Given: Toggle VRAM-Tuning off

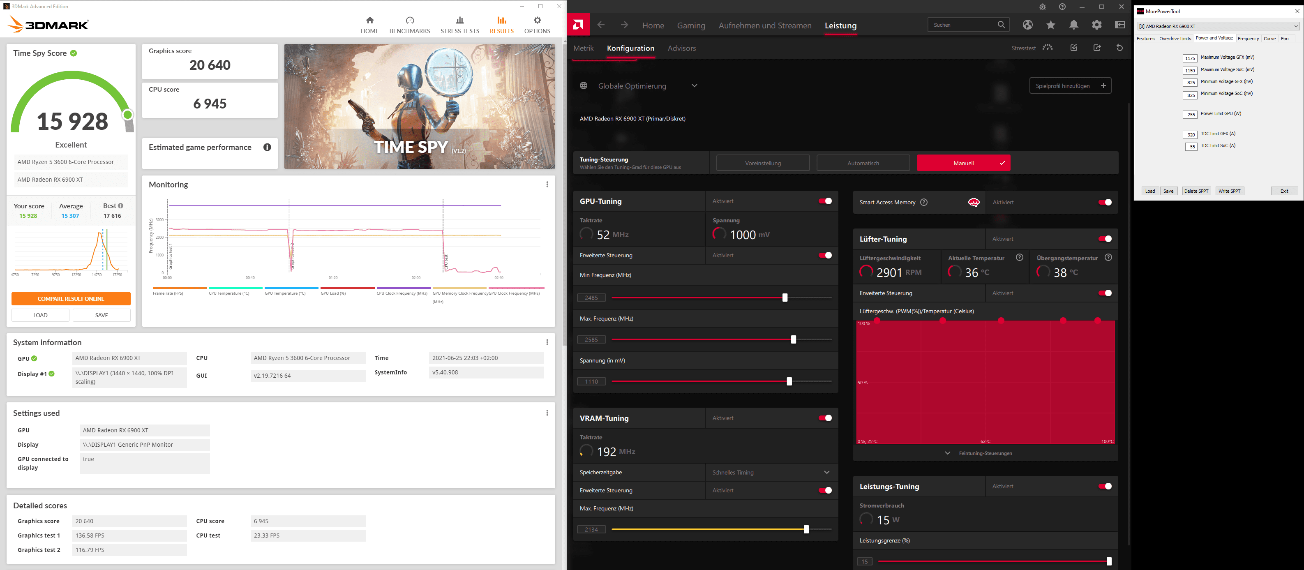Looking at the screenshot, I should click(x=825, y=418).
